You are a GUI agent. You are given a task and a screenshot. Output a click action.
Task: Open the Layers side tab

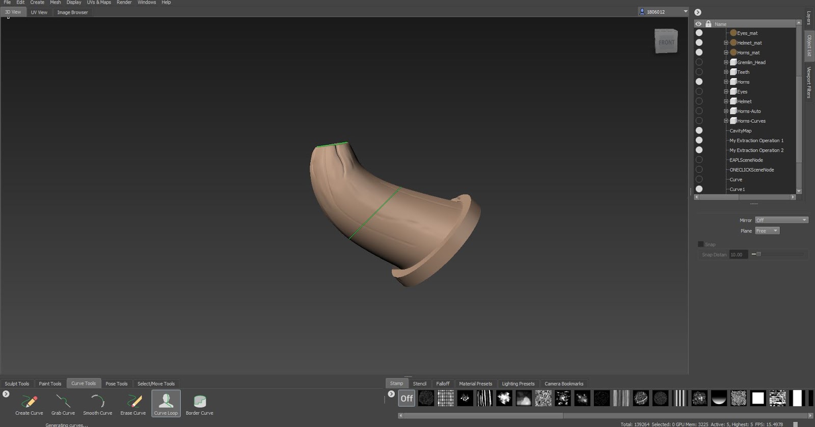pos(809,18)
